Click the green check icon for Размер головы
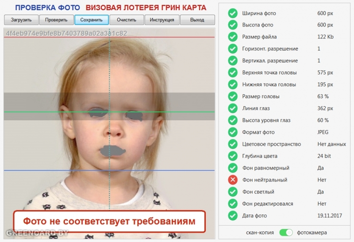 [x=233, y=96]
